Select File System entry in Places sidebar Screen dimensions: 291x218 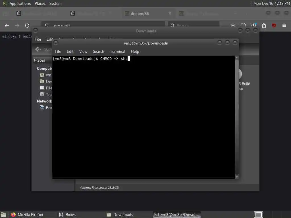[x=46, y=88]
